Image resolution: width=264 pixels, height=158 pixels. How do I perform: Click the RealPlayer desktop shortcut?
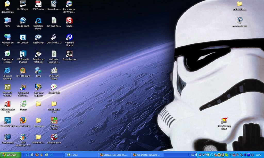coord(38,37)
